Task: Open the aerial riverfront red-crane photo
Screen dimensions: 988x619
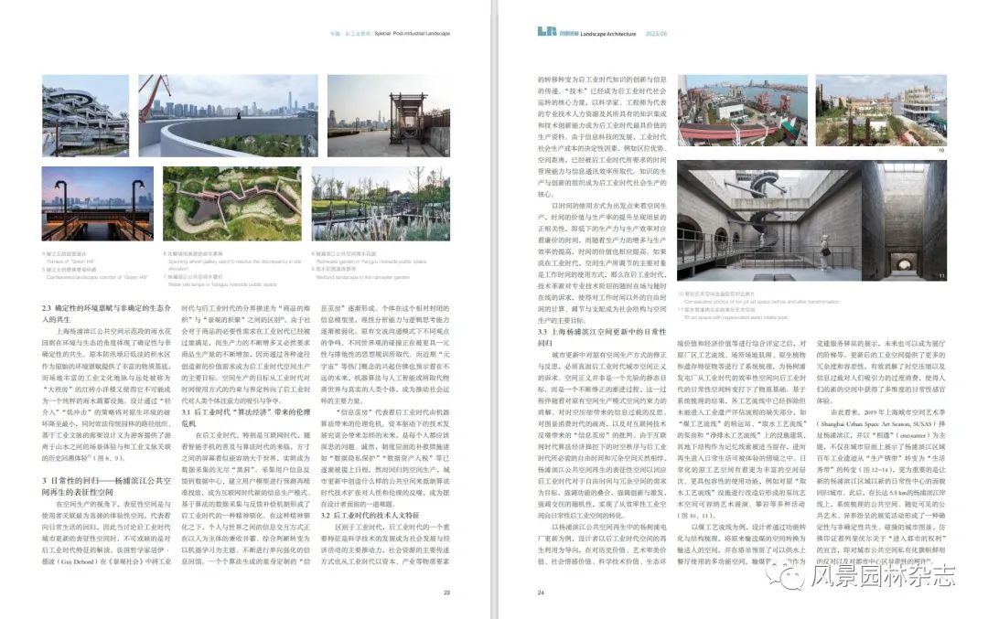Action: coord(742,111)
